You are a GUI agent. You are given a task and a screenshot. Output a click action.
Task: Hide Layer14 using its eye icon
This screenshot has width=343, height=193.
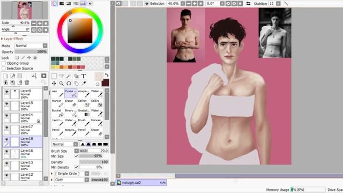(x=6, y=115)
